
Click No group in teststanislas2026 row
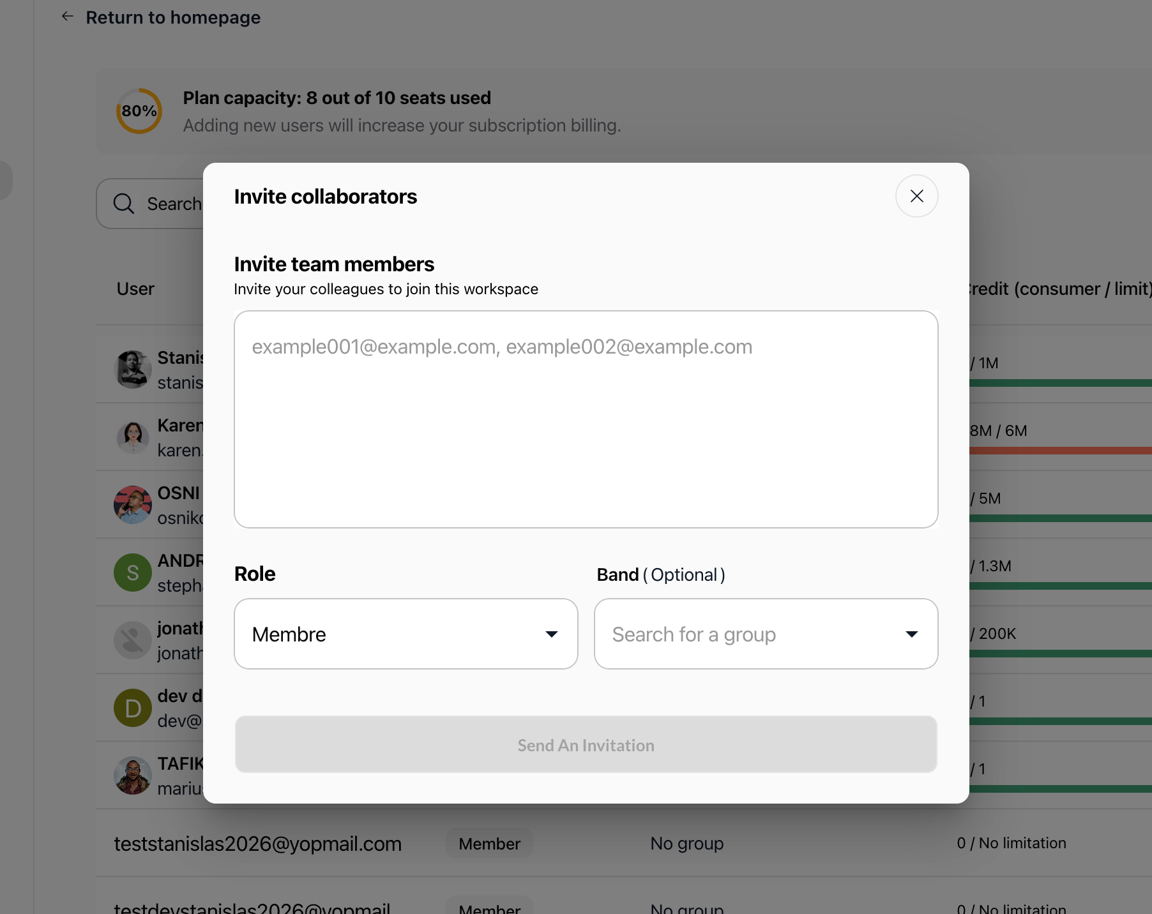coord(687,843)
